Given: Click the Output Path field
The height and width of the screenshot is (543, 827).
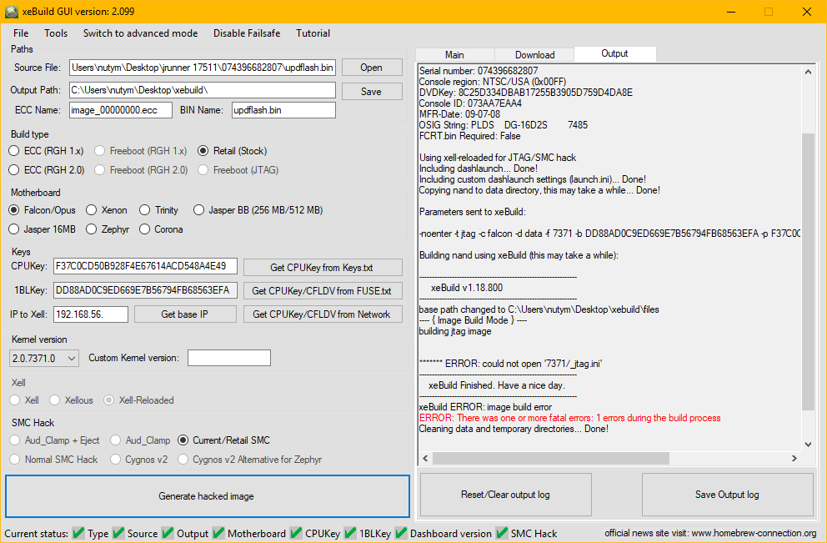Looking at the screenshot, I should (x=203, y=90).
